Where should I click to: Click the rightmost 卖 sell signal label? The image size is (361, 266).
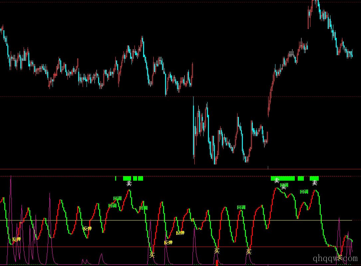coord(314,183)
